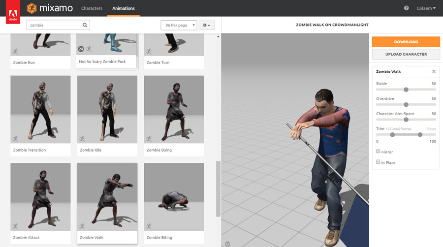Click the Upload Character button
The width and height of the screenshot is (443, 247).
coord(406,54)
